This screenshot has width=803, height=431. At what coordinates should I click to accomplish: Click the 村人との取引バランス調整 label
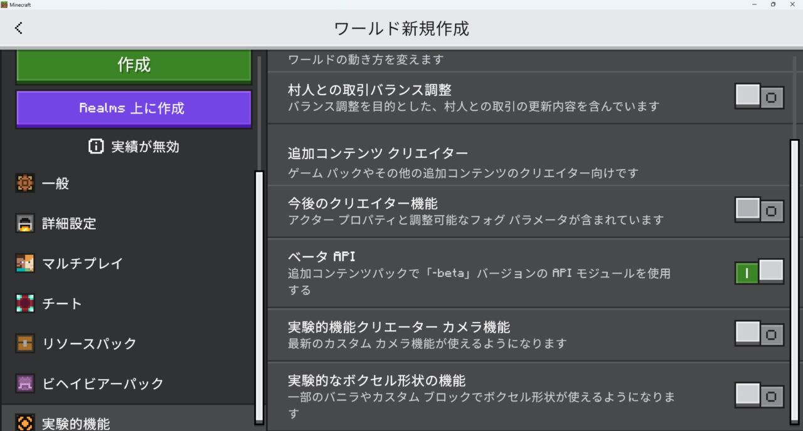[370, 90]
